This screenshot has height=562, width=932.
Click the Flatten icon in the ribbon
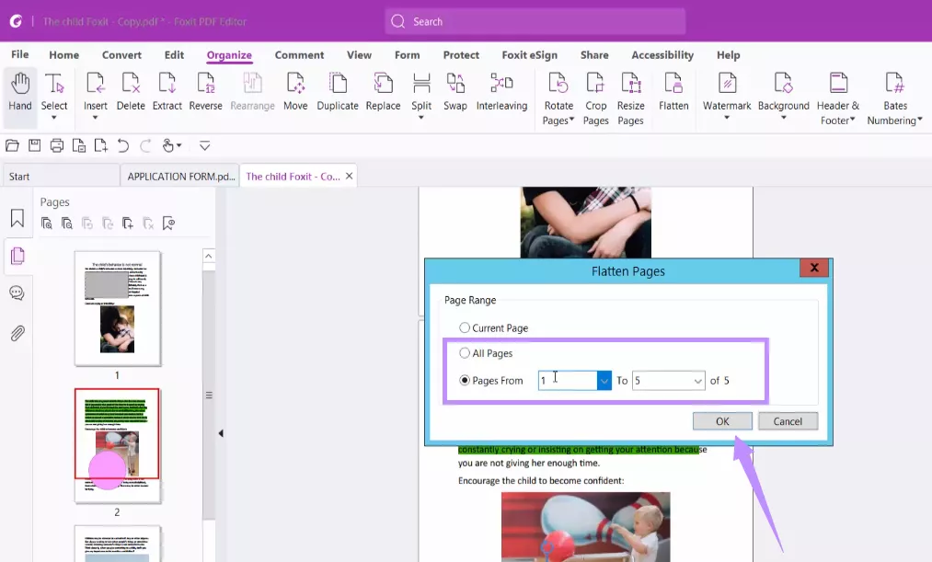tap(673, 92)
